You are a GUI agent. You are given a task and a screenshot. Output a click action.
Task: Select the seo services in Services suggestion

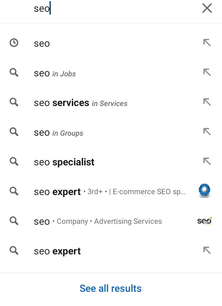111,102
